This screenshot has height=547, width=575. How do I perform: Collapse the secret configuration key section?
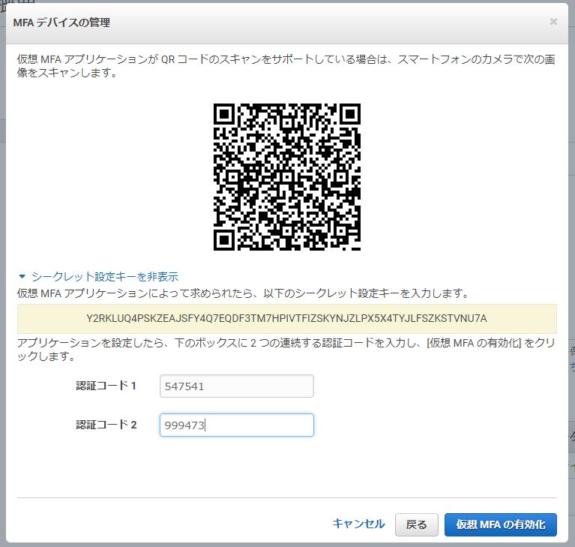pyautogui.click(x=22, y=276)
